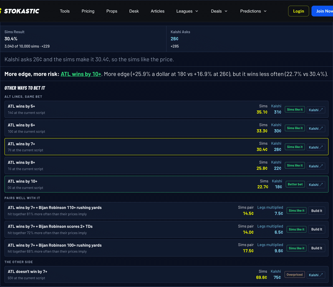Open Kalshi for ATL wins by 10+ row

(x=316, y=185)
